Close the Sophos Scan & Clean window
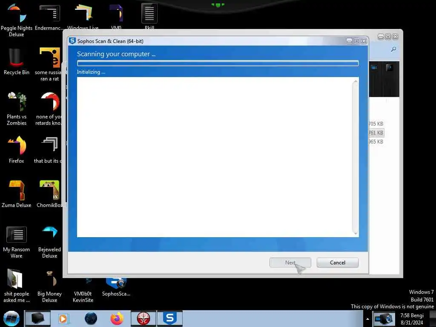The width and height of the screenshot is (436, 327). (x=364, y=41)
